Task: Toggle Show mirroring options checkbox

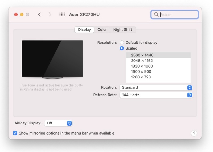Action: tap(15, 133)
